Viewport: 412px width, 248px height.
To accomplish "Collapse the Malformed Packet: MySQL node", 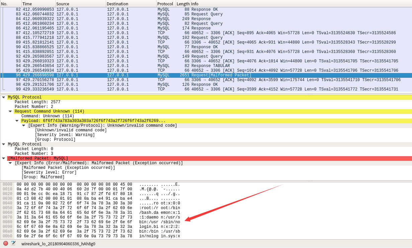I will click(x=3, y=158).
